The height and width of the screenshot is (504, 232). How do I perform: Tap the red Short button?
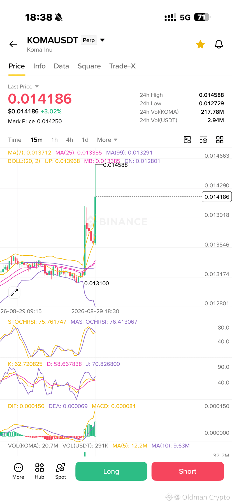pyautogui.click(x=188, y=471)
